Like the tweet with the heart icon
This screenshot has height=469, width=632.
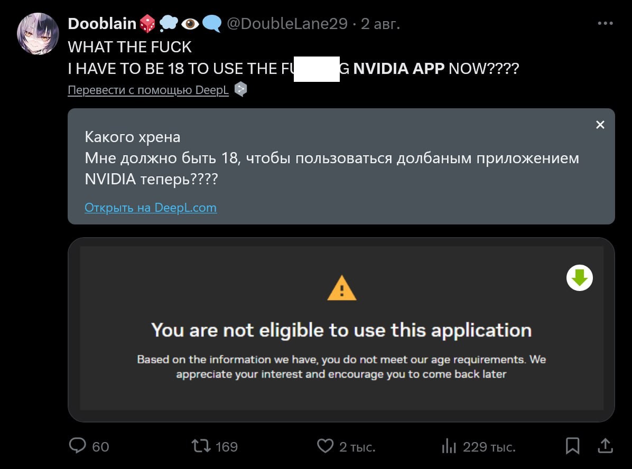click(325, 446)
